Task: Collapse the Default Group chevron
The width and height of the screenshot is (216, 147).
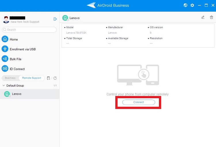Action: click(3, 86)
